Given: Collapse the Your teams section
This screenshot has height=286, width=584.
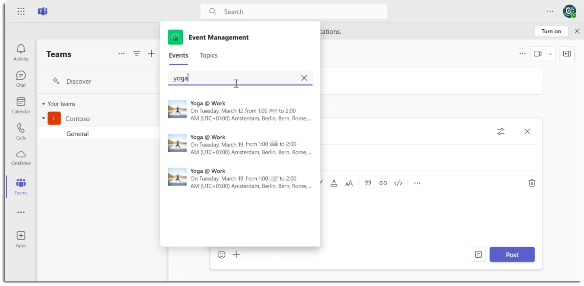Looking at the screenshot, I should click(44, 104).
